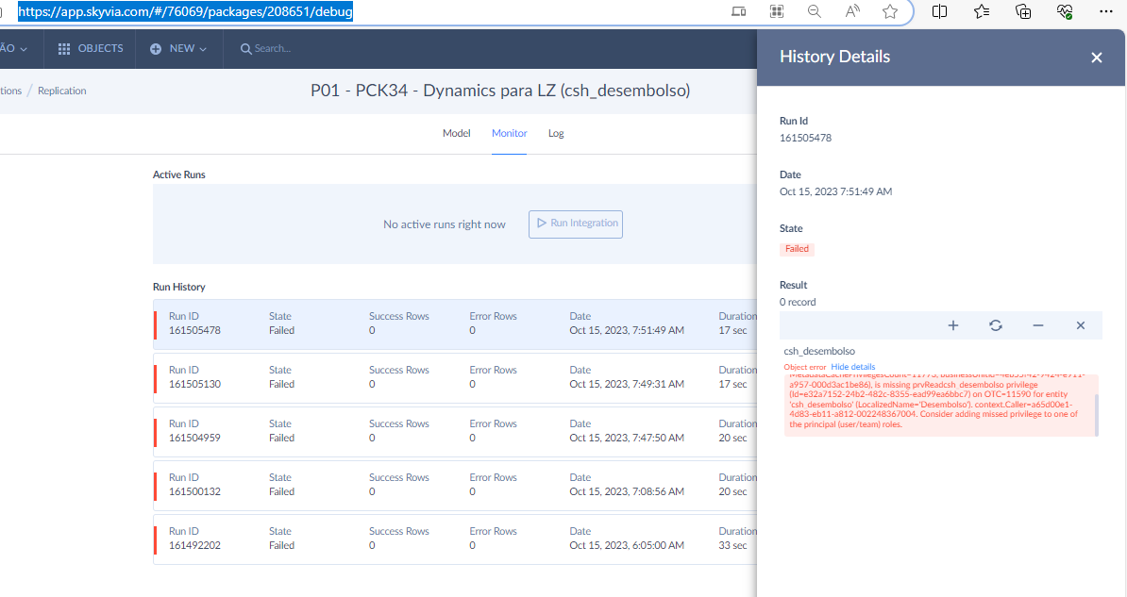Select run history row 161492202
The height and width of the screenshot is (597, 1127).
455,539
